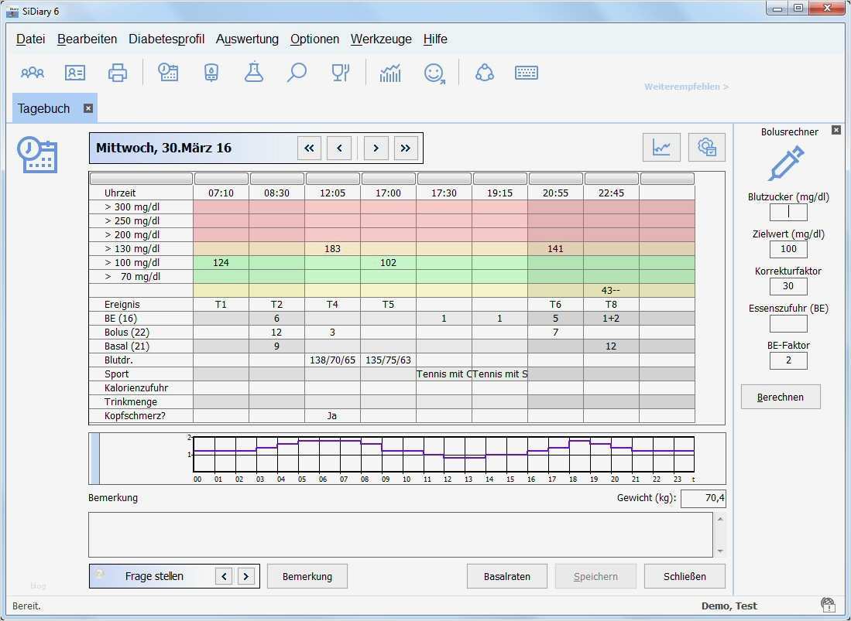The image size is (851, 621).
Task: Open the diary calendar icon
Action: coord(167,72)
